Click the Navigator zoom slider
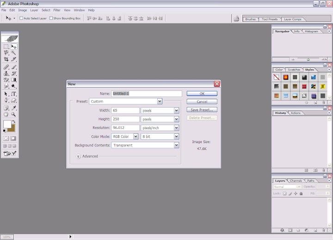This screenshot has width=333, height=240. pos(308,59)
